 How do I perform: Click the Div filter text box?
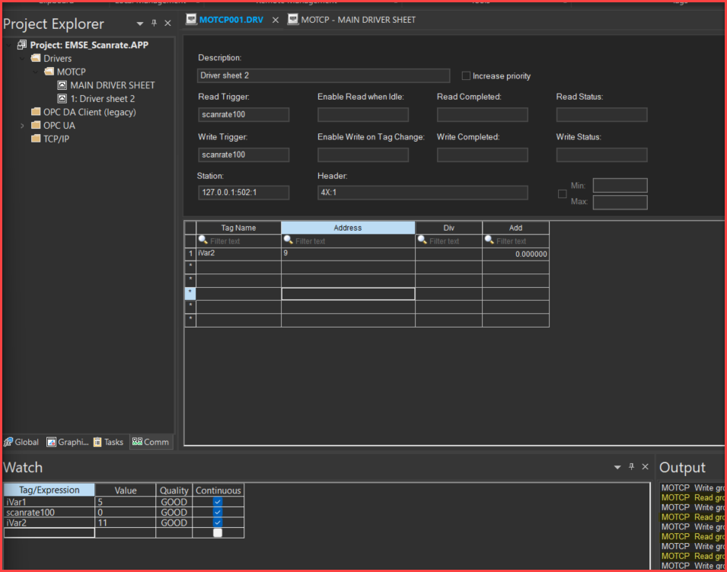[x=449, y=241]
